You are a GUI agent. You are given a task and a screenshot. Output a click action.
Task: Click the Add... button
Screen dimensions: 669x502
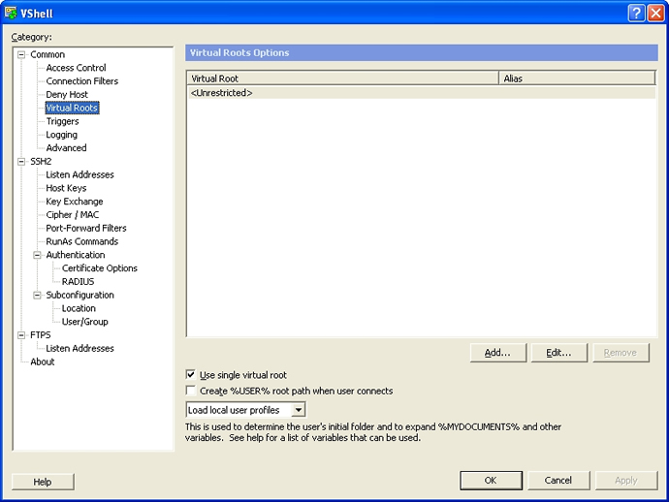click(x=498, y=353)
